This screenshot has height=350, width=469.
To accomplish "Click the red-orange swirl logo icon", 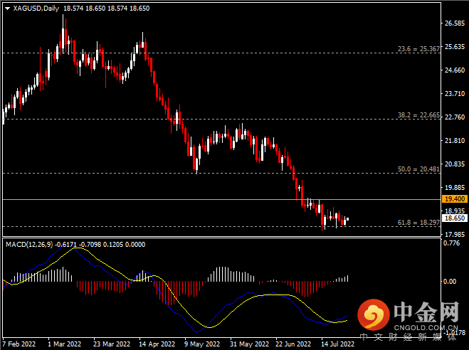I will [373, 314].
